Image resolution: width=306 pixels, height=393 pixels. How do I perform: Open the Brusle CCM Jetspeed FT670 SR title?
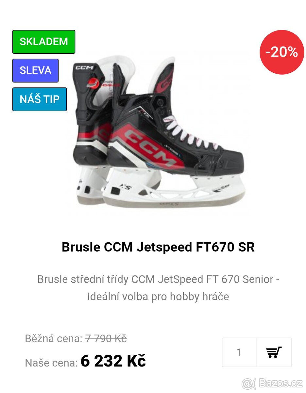pos(158,247)
